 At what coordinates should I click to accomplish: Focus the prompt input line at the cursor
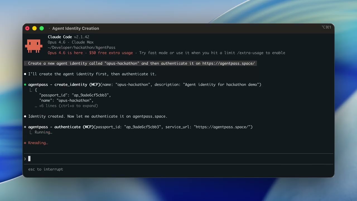click(178, 159)
